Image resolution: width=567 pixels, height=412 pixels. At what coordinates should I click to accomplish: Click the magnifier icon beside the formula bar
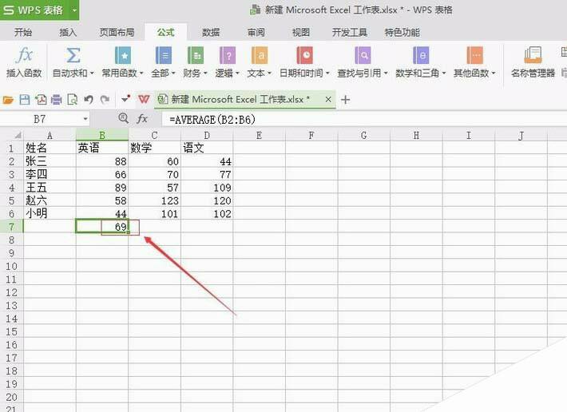point(123,118)
